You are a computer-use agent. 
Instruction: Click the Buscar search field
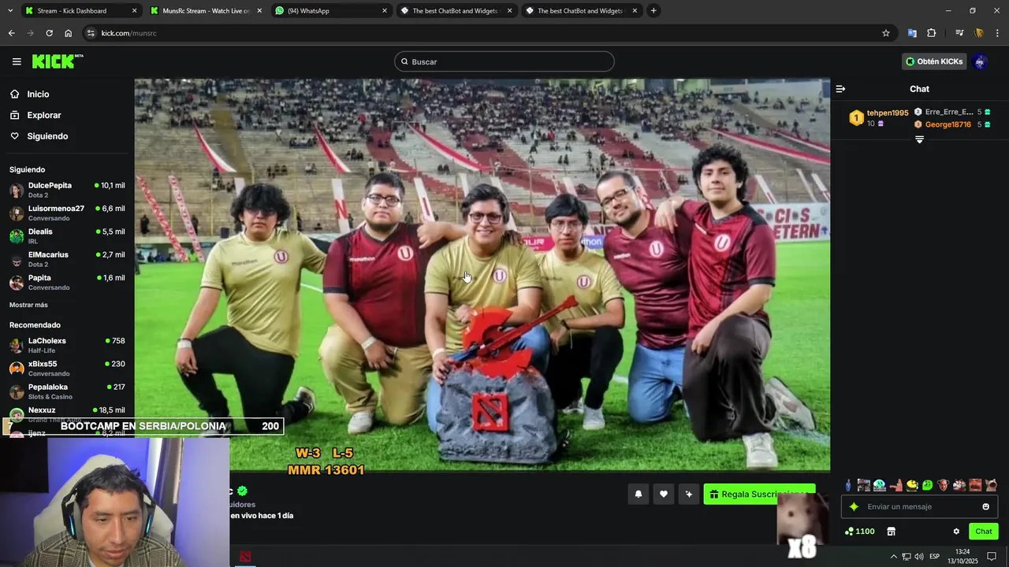[504, 61]
